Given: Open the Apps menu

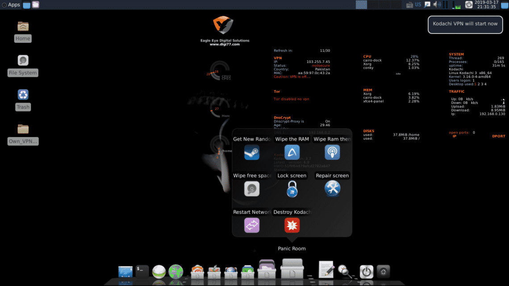Looking at the screenshot, I should pos(11,4).
